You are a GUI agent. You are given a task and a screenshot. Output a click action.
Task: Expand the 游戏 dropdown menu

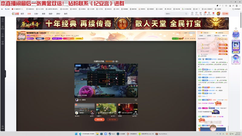point(58,14)
